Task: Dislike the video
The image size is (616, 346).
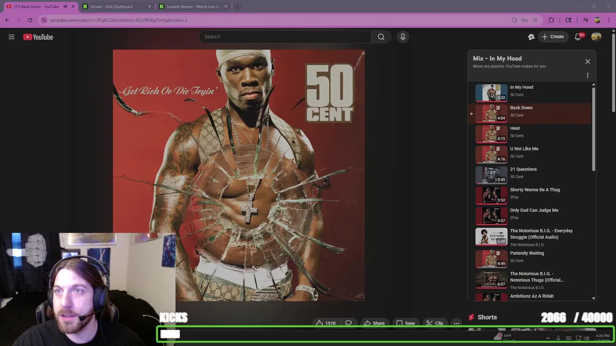Action: (348, 323)
